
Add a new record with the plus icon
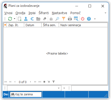[20, 19]
